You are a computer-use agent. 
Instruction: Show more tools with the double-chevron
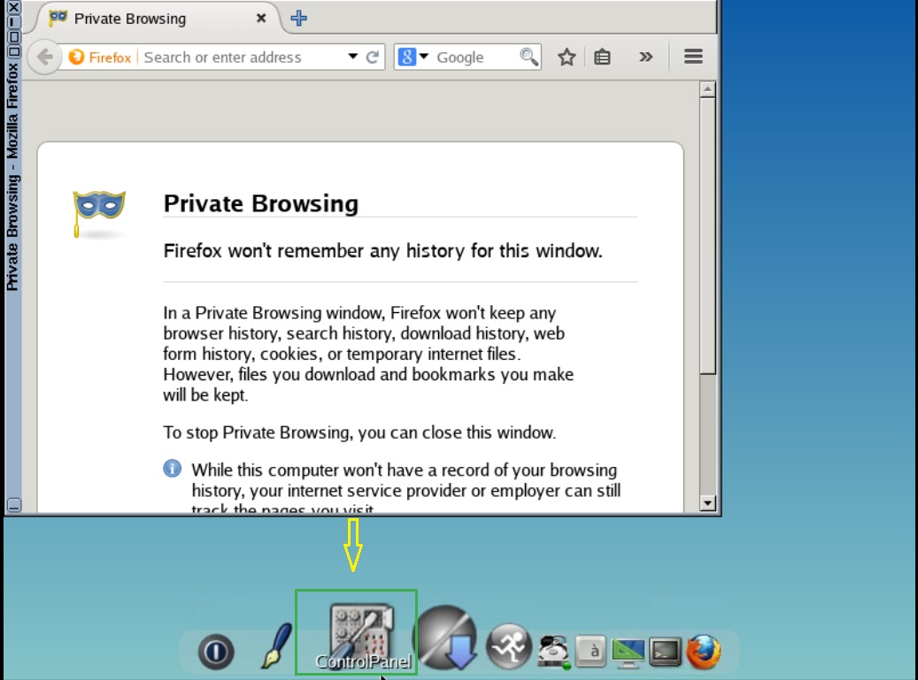click(645, 57)
